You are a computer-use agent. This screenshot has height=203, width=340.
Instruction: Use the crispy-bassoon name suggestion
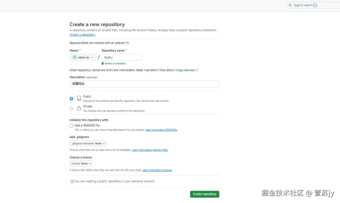point(185,70)
